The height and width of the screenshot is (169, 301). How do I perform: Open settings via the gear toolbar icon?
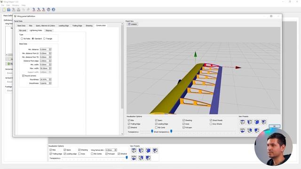click(x=48, y=9)
